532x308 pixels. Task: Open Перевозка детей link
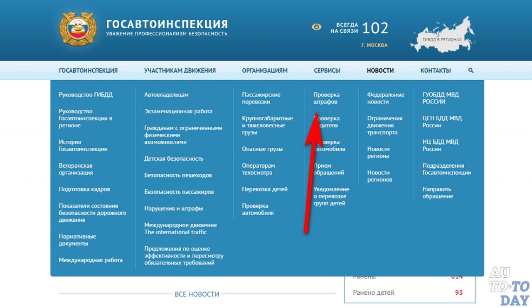tap(265, 189)
